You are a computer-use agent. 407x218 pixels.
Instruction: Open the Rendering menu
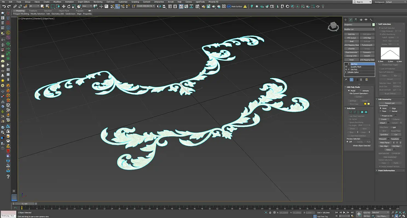click(x=98, y=2)
